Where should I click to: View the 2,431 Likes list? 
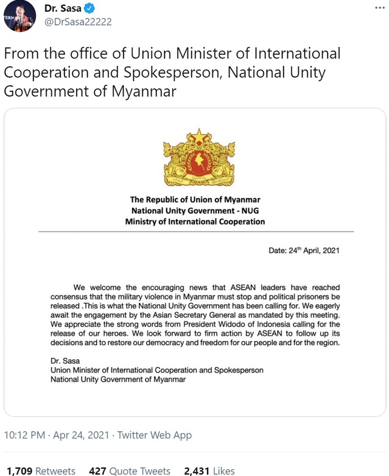pyautogui.click(x=209, y=471)
